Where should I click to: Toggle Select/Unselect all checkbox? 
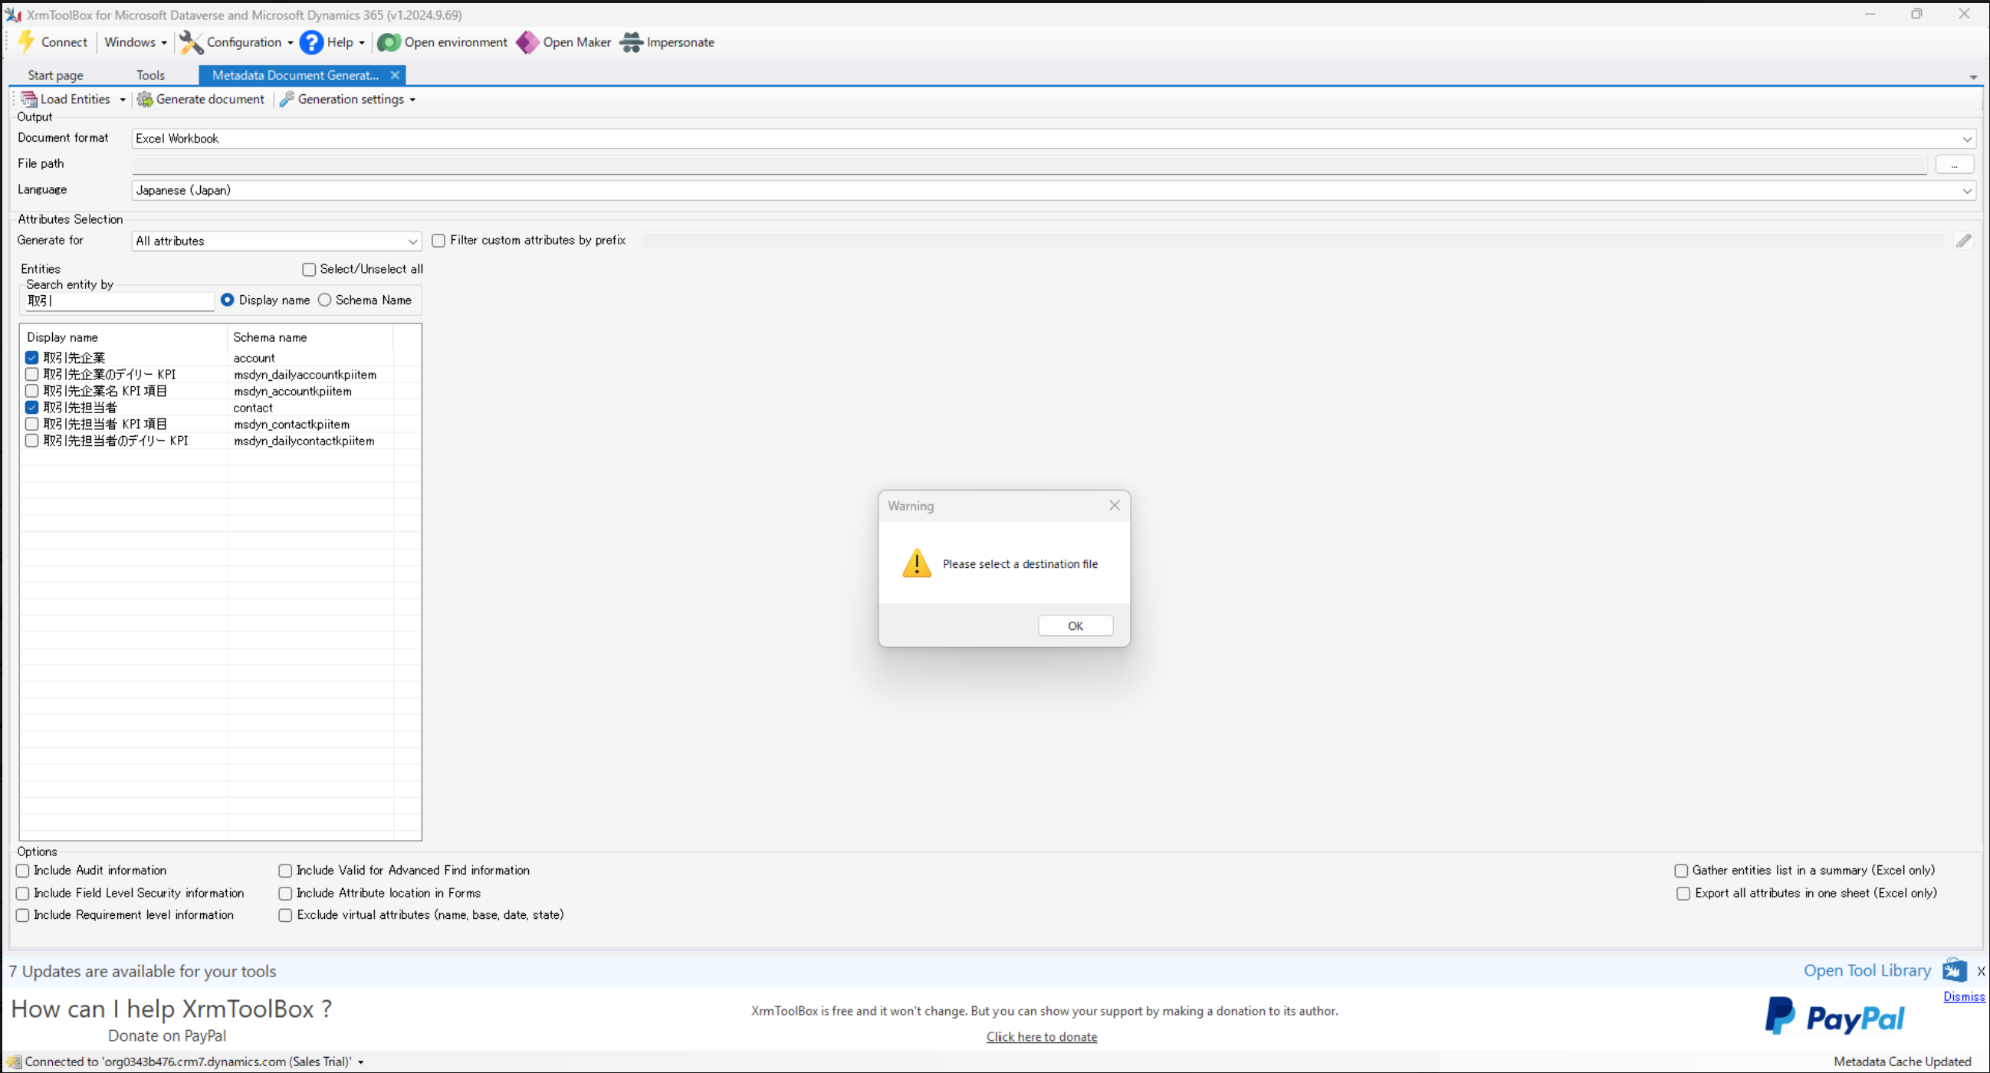(x=309, y=270)
